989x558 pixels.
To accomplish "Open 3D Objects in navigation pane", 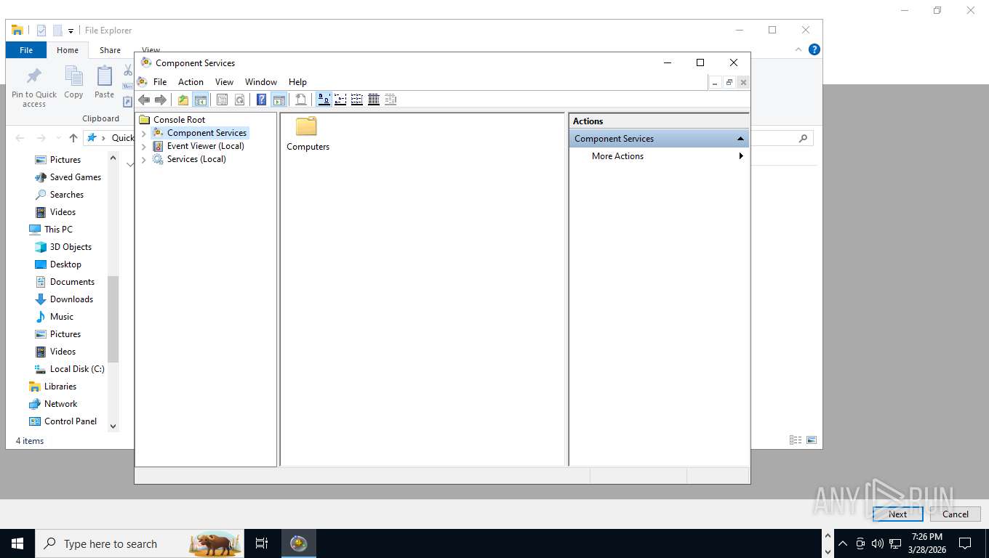I will (x=71, y=247).
